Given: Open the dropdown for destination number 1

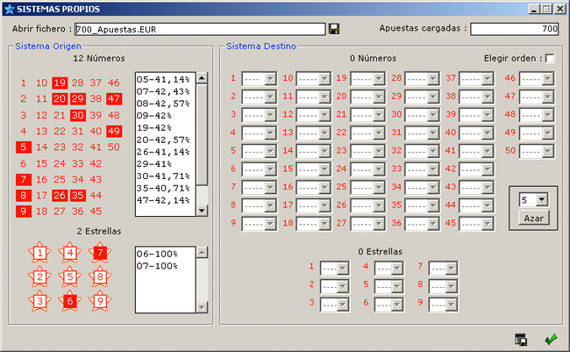Looking at the screenshot, I should pyautogui.click(x=270, y=79).
